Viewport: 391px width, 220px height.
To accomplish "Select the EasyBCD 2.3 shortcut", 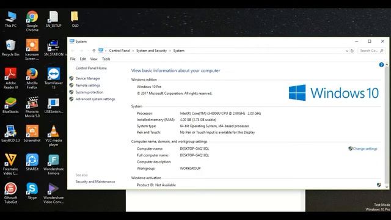I will (x=10, y=134).
